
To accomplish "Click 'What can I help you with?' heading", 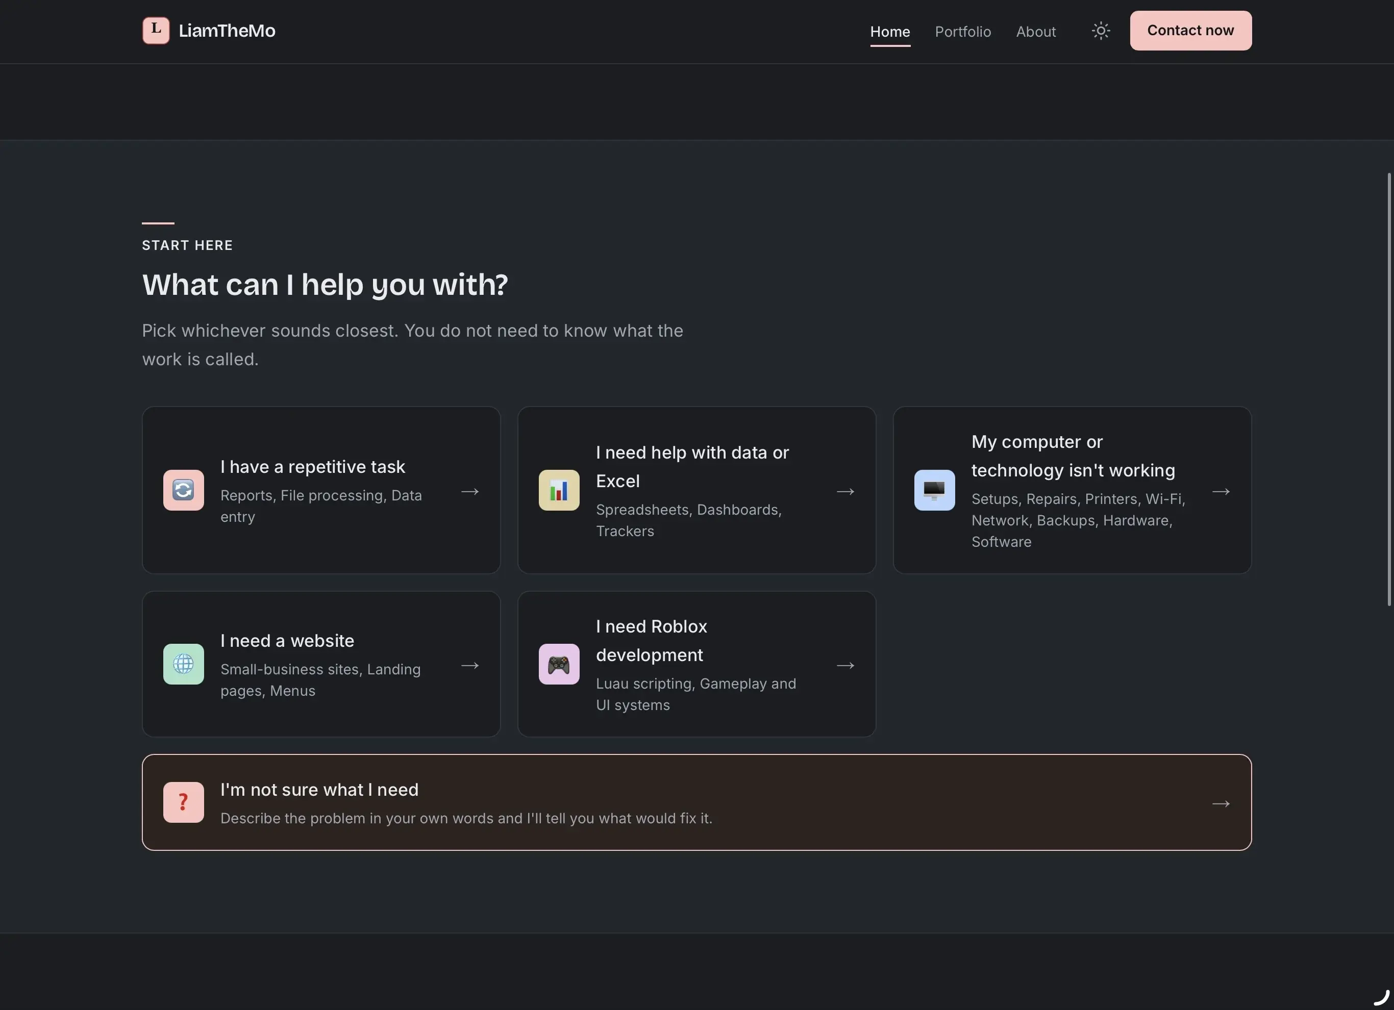I will (325, 285).
